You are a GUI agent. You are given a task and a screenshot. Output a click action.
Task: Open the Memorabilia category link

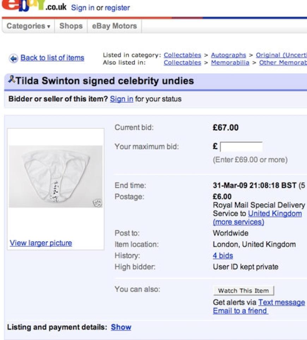[230, 62]
